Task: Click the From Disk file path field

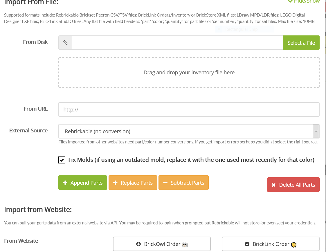Action: click(x=177, y=43)
